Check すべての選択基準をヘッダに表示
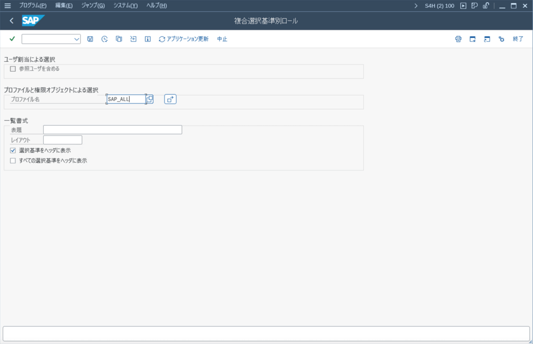This screenshot has height=344, width=533. pos(12,160)
